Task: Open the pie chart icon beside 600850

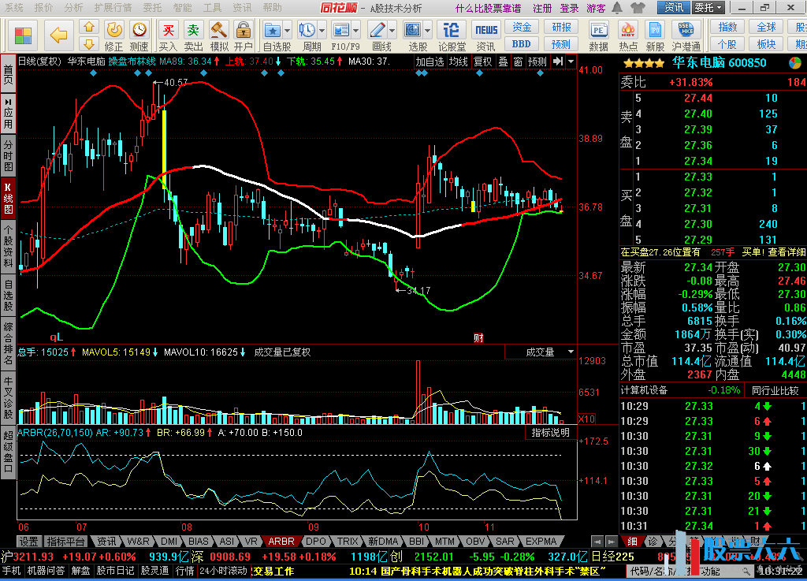Action: pyautogui.click(x=795, y=63)
